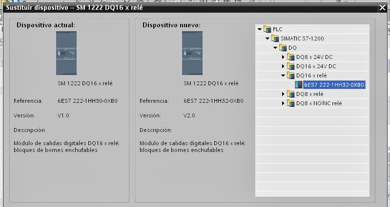Image resolution: width=390 pixels, height=207 pixels.
Task: Select DQ16 x 24V DC tree label
Action: (316, 66)
